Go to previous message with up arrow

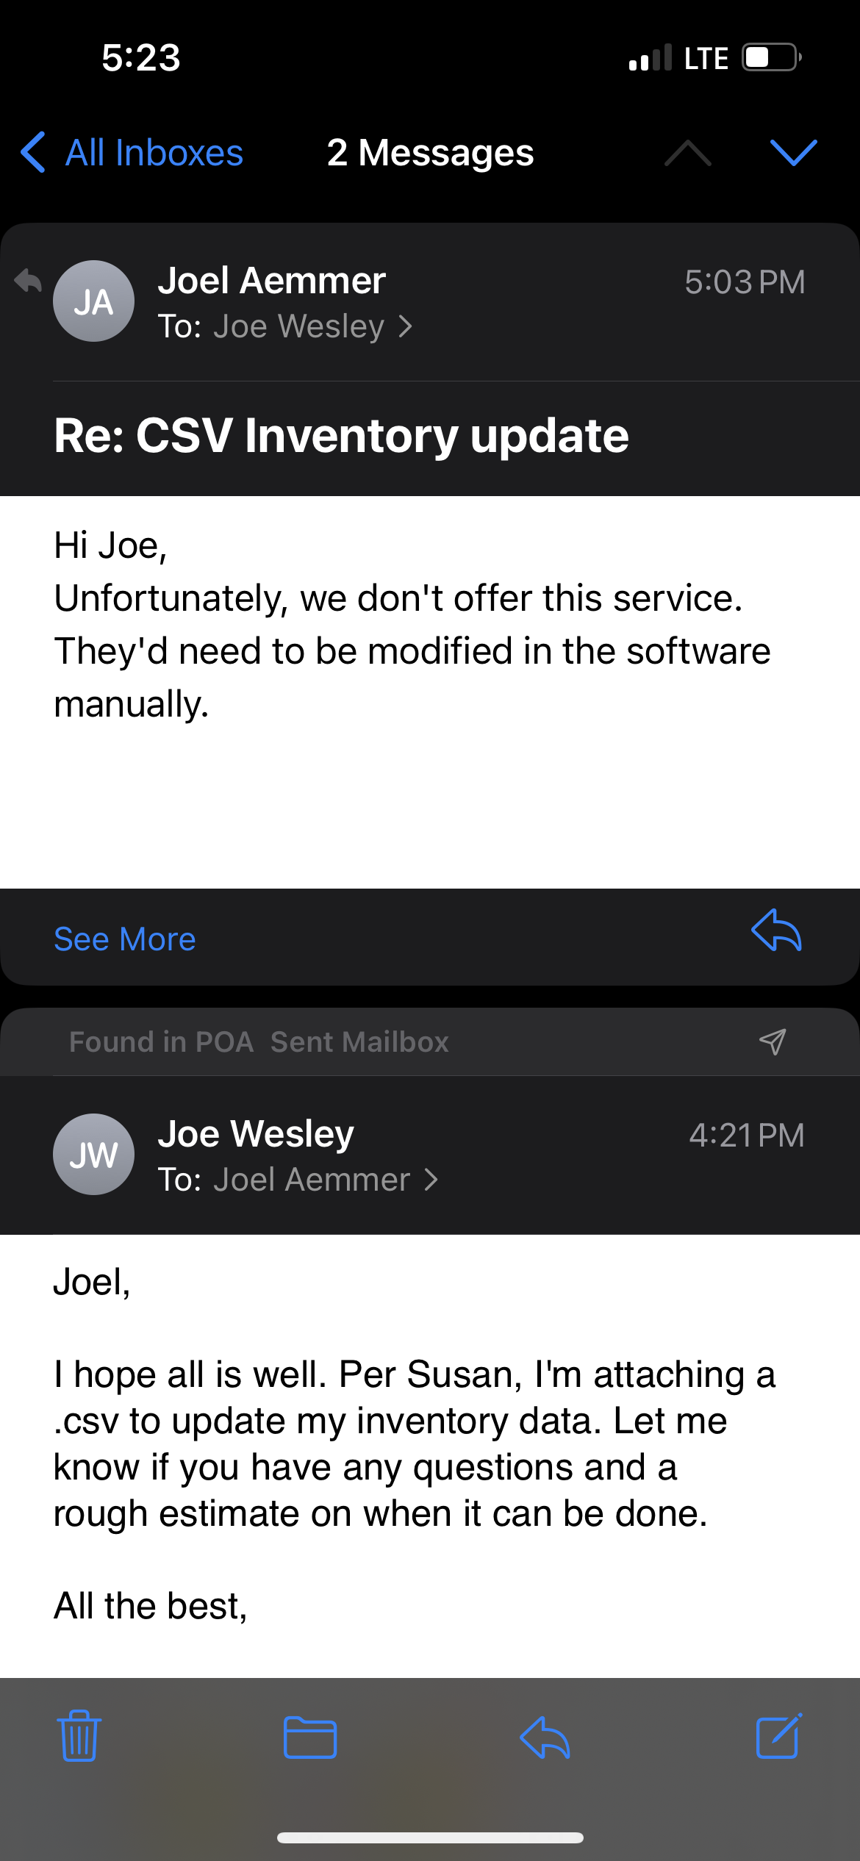(x=687, y=153)
